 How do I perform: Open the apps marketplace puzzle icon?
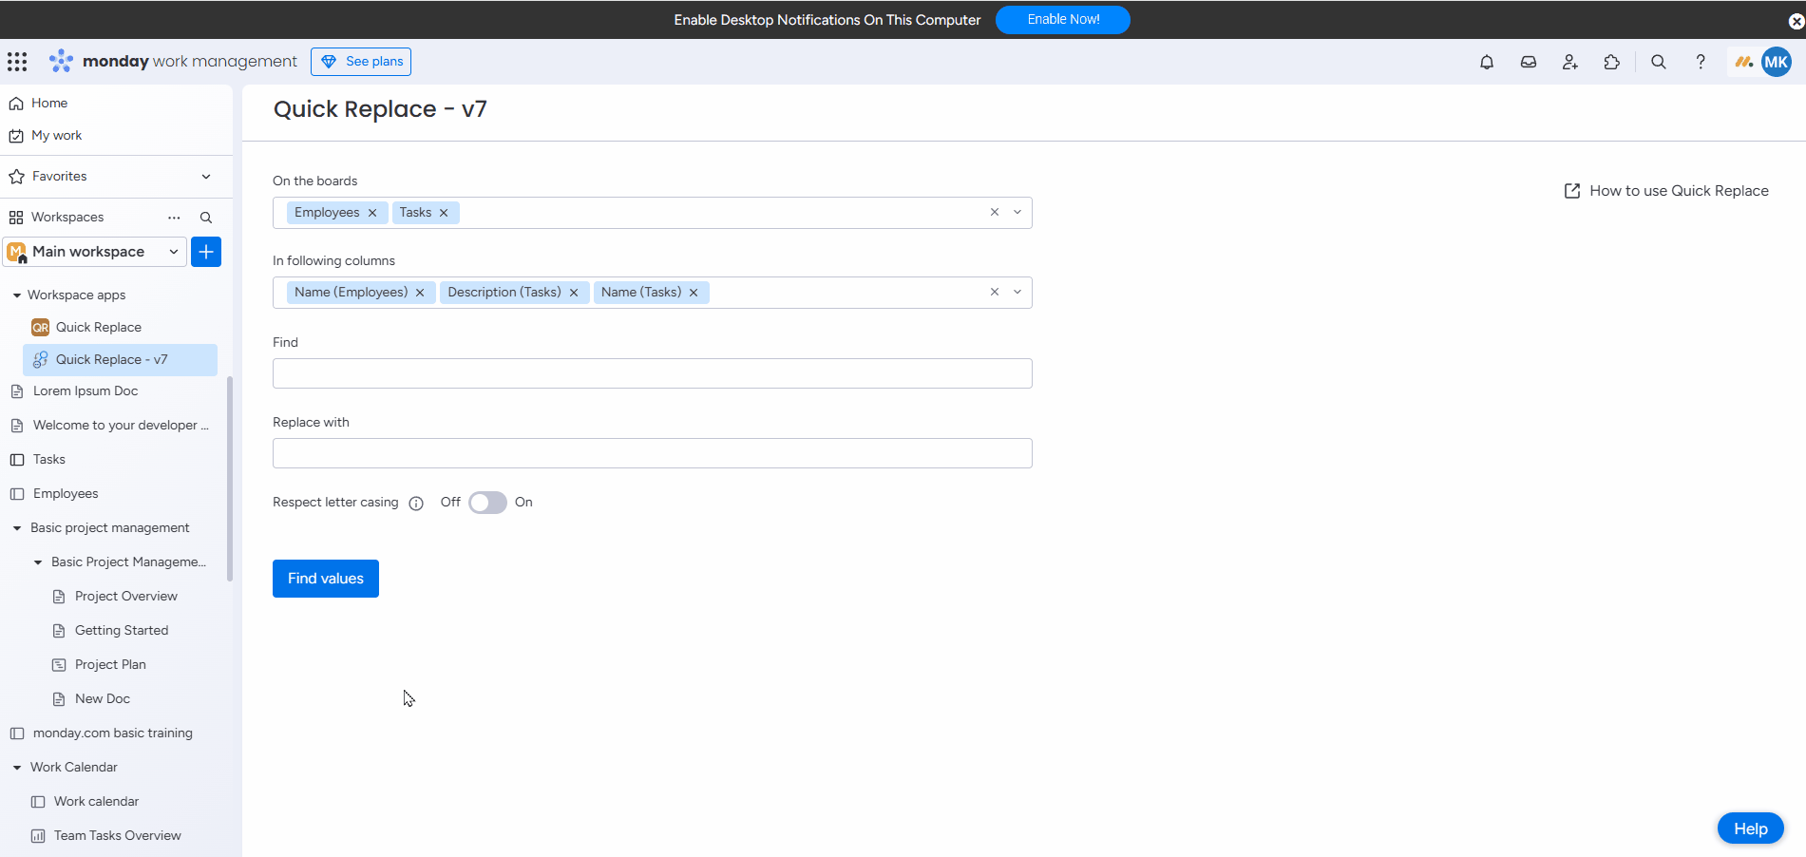1612,62
